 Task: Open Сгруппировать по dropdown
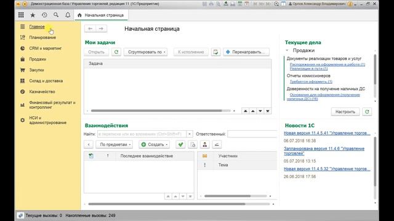coord(145,52)
